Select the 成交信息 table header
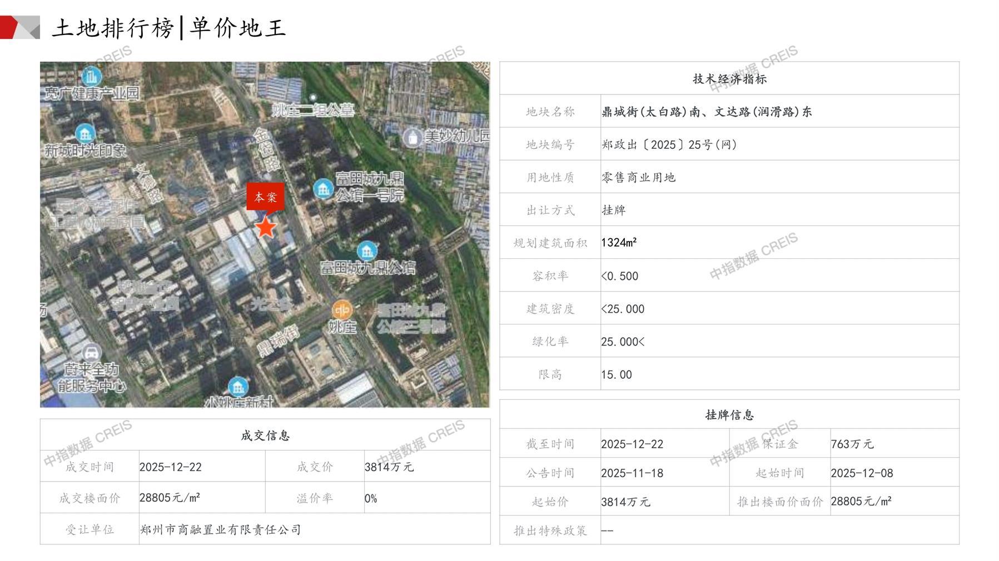This screenshot has width=999, height=561. [265, 435]
